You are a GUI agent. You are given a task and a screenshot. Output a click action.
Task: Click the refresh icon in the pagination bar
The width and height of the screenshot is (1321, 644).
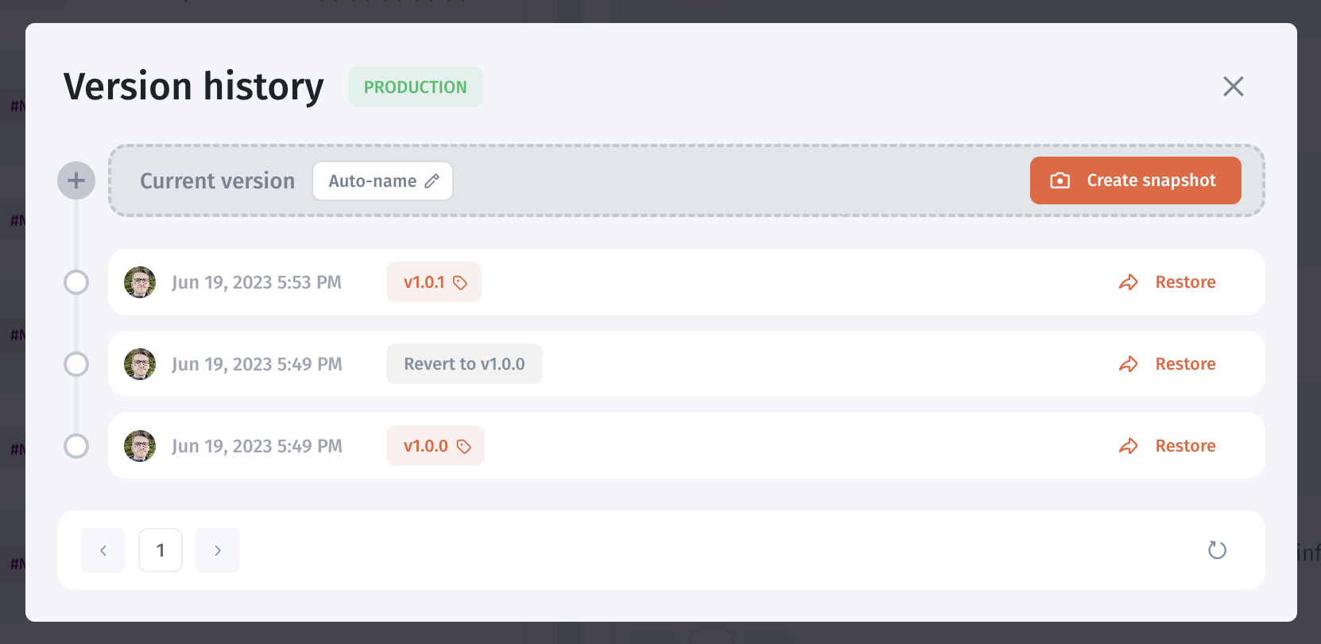click(1217, 550)
